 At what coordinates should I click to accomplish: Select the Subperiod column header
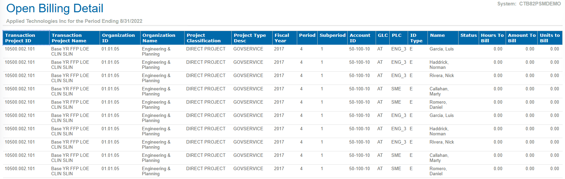point(332,35)
